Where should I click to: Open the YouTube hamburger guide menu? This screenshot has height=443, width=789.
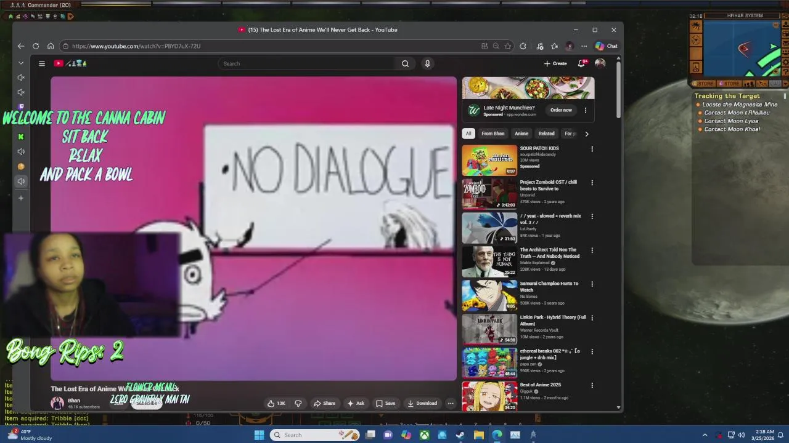(x=42, y=63)
